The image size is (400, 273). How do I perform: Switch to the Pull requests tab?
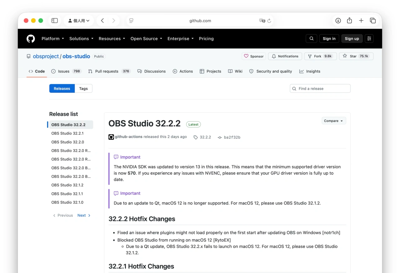click(109, 71)
